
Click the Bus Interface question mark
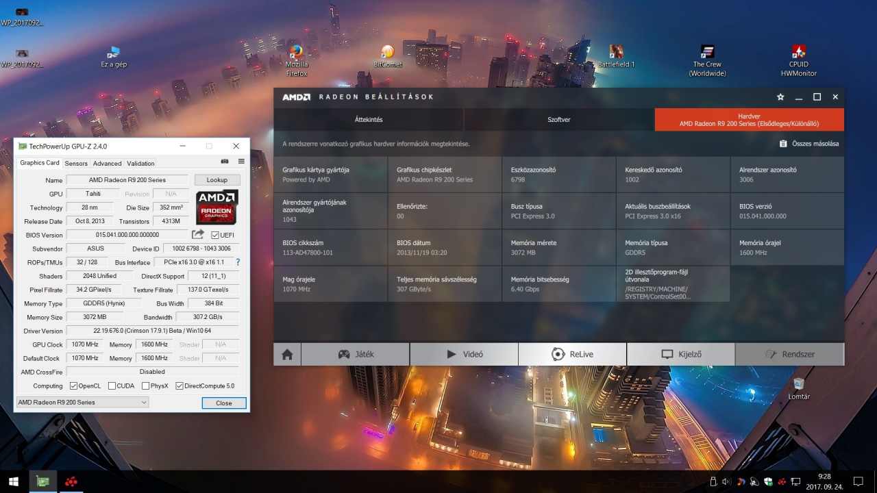(238, 262)
